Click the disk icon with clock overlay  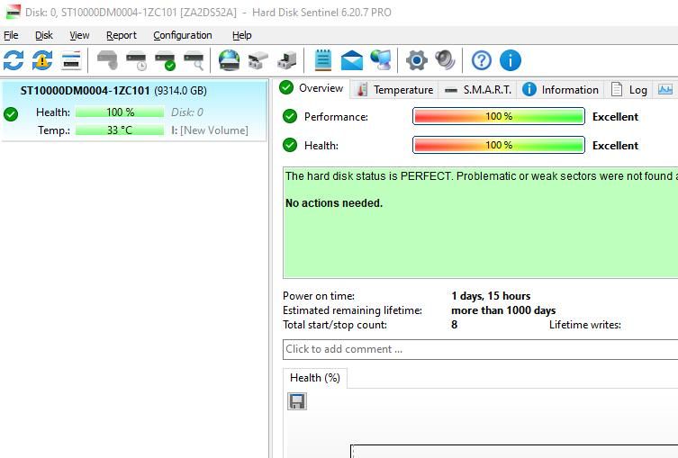pyautogui.click(x=136, y=60)
